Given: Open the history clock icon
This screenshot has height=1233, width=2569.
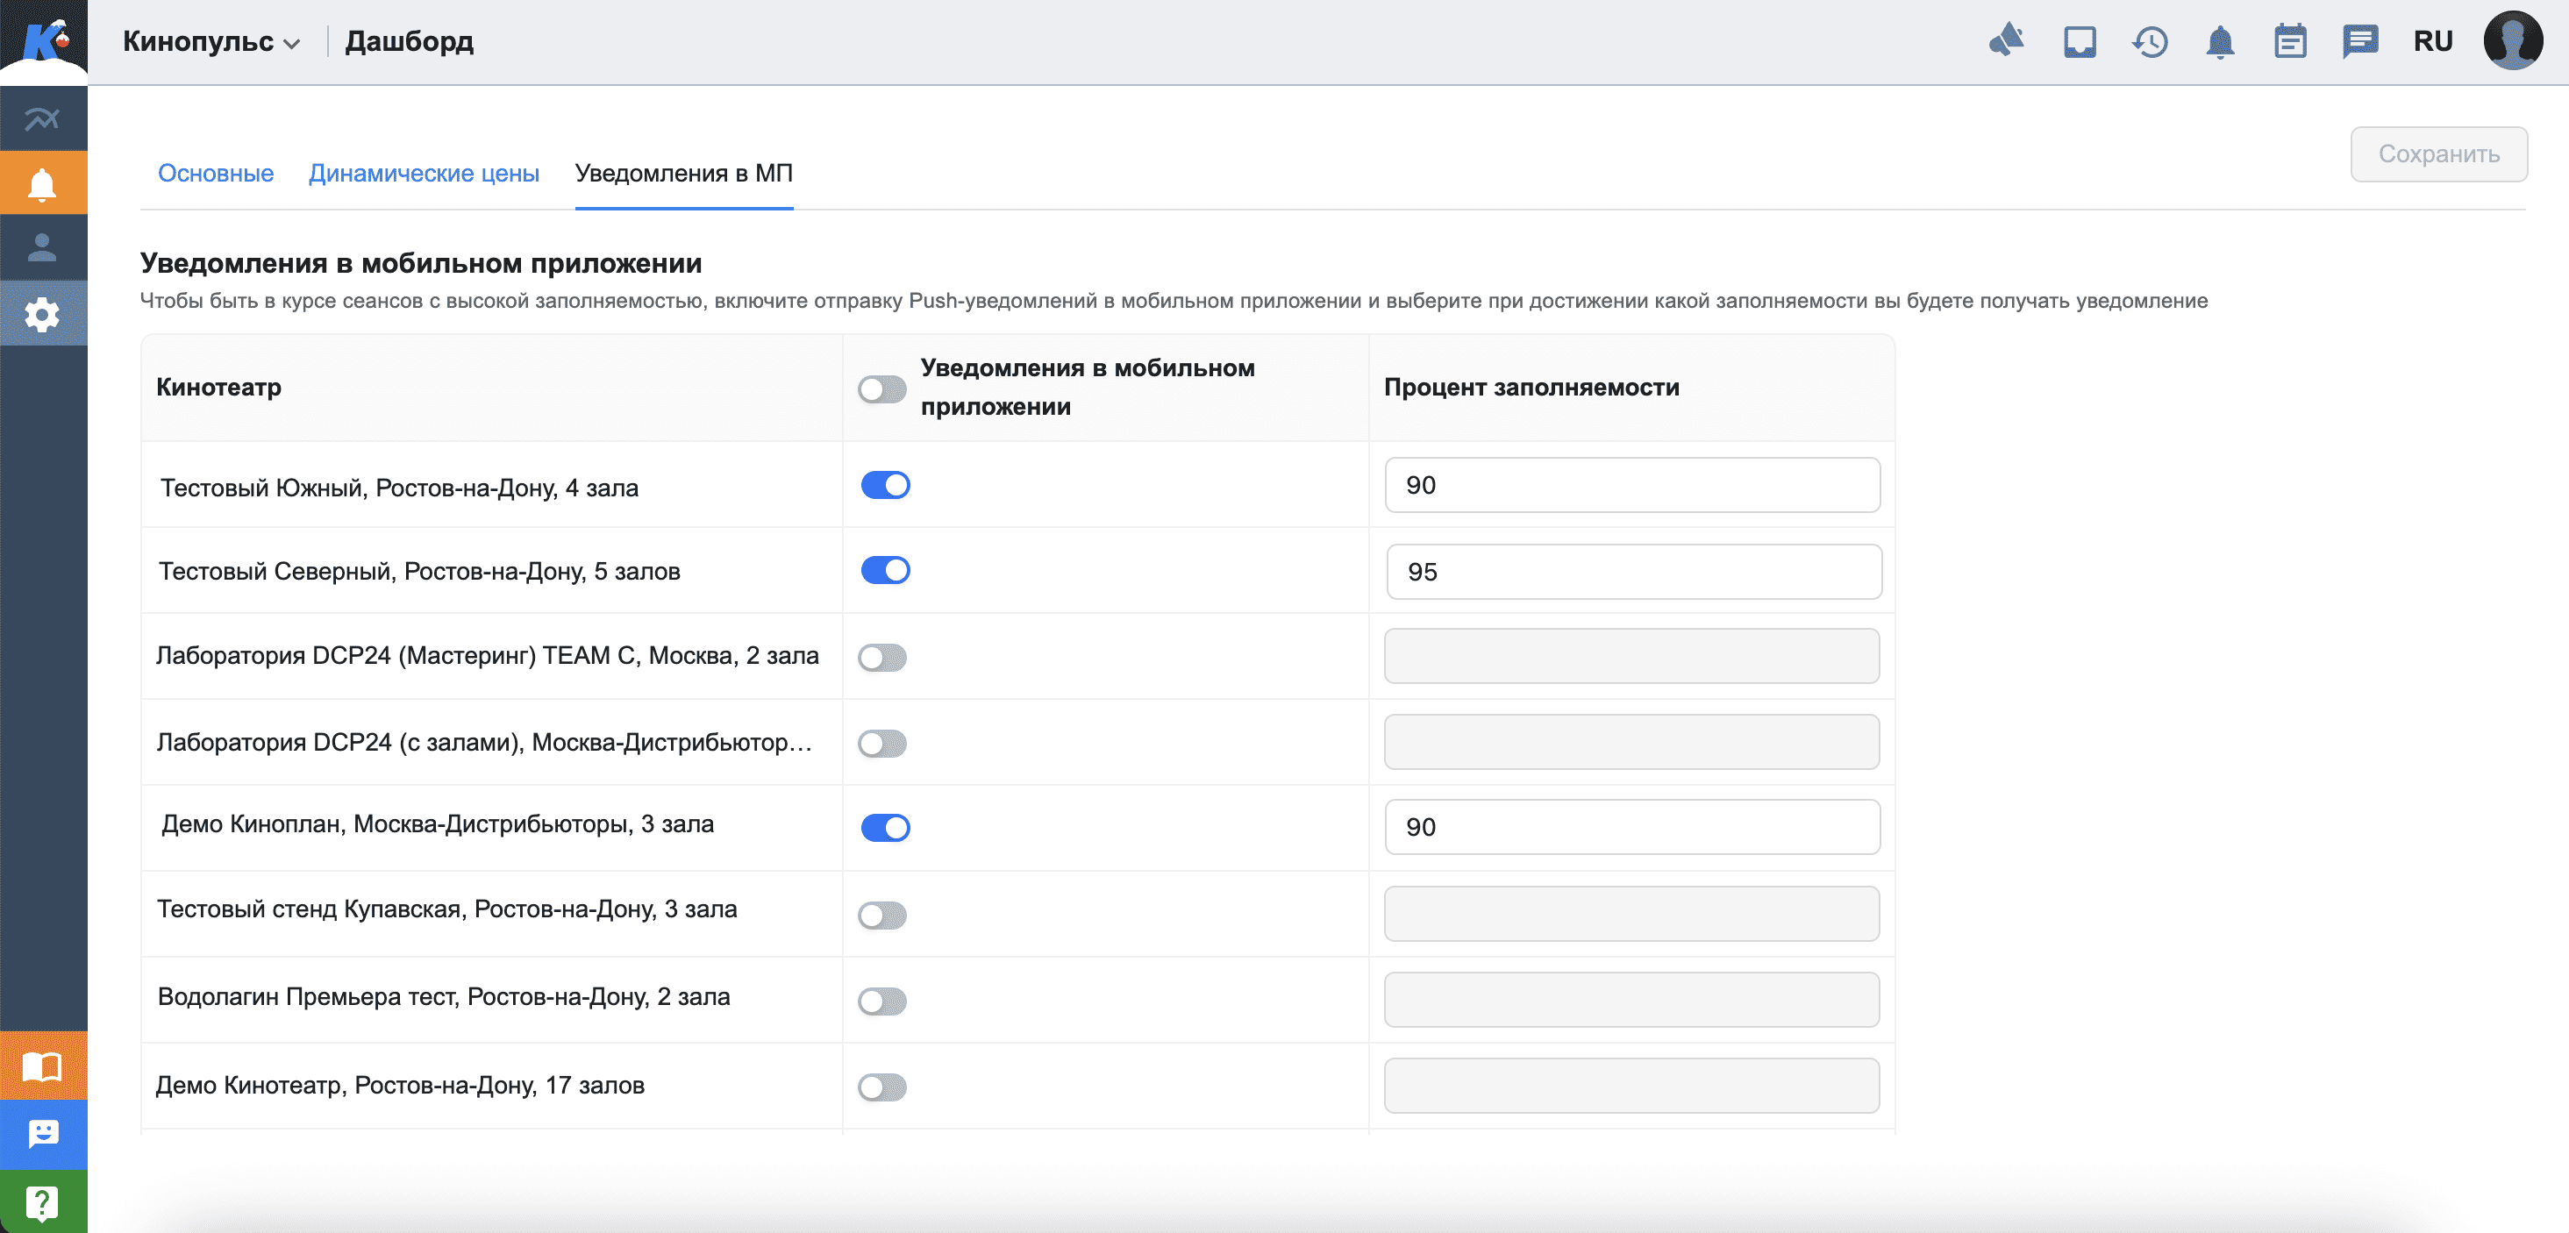Looking at the screenshot, I should (x=2150, y=42).
